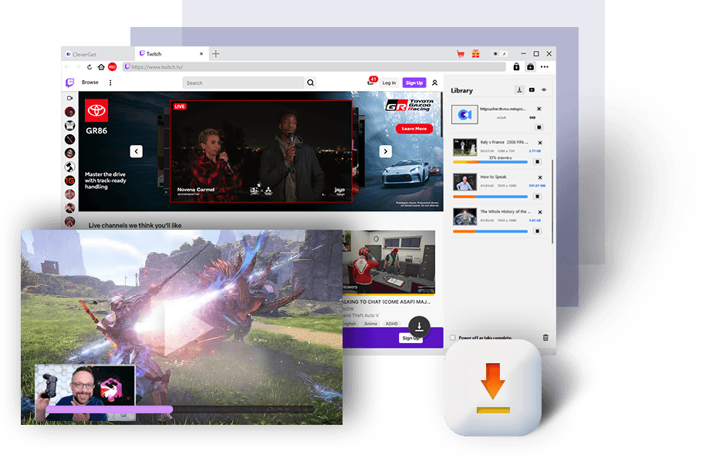Show previous carousel stream
Viewport: 709px width, 458px height.
tap(136, 151)
